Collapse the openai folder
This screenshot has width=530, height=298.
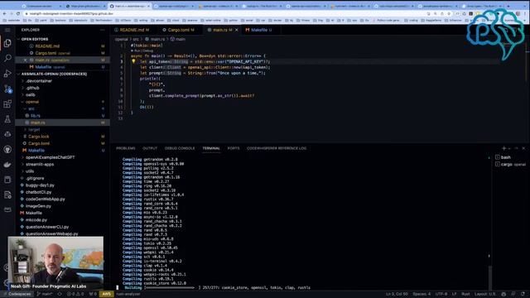(31, 102)
